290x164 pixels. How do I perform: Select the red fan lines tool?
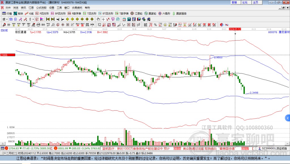click(104, 25)
